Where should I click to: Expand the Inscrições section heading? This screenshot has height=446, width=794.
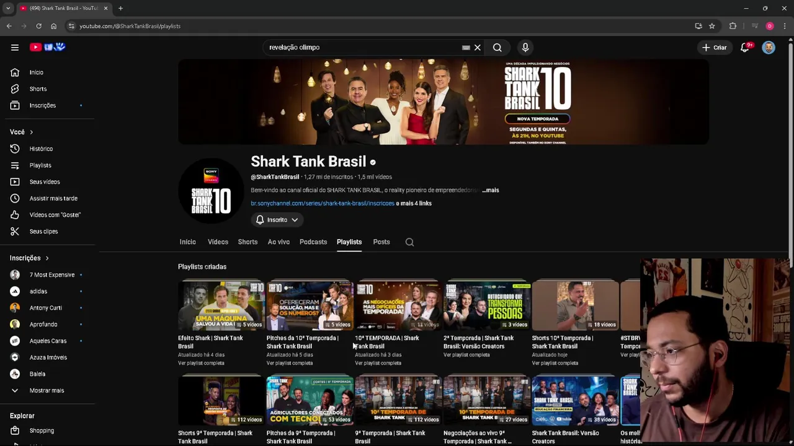point(29,258)
